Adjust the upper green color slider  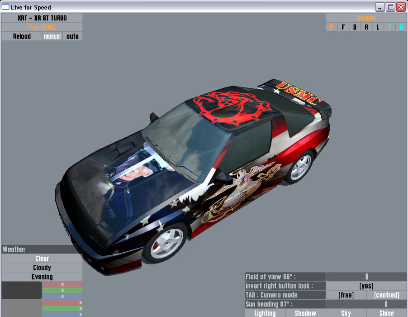pyautogui.click(x=62, y=290)
